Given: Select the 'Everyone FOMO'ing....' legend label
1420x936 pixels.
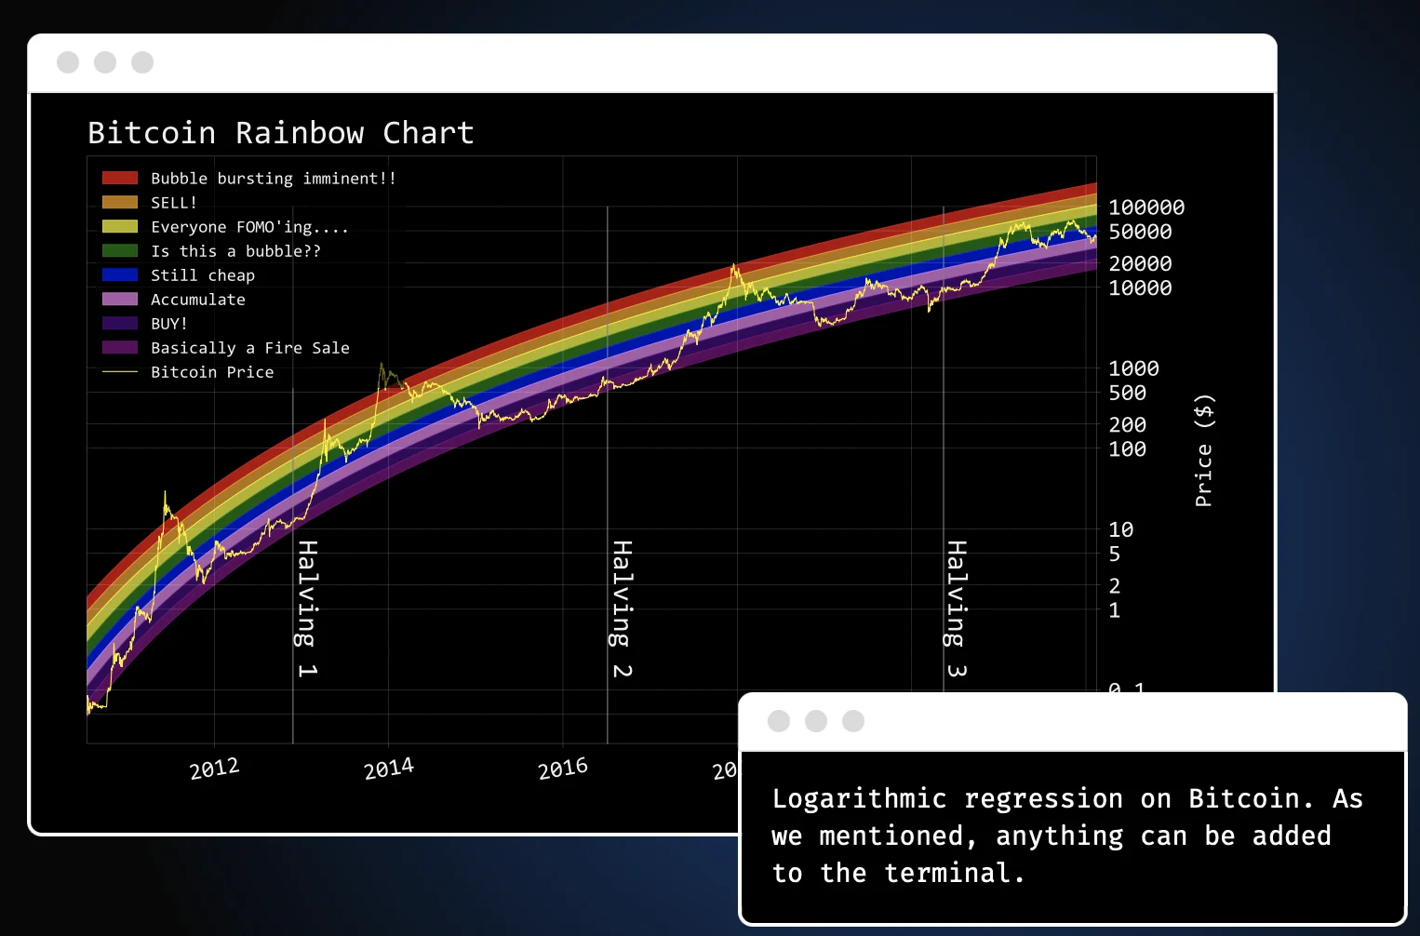Looking at the screenshot, I should pyautogui.click(x=249, y=226).
